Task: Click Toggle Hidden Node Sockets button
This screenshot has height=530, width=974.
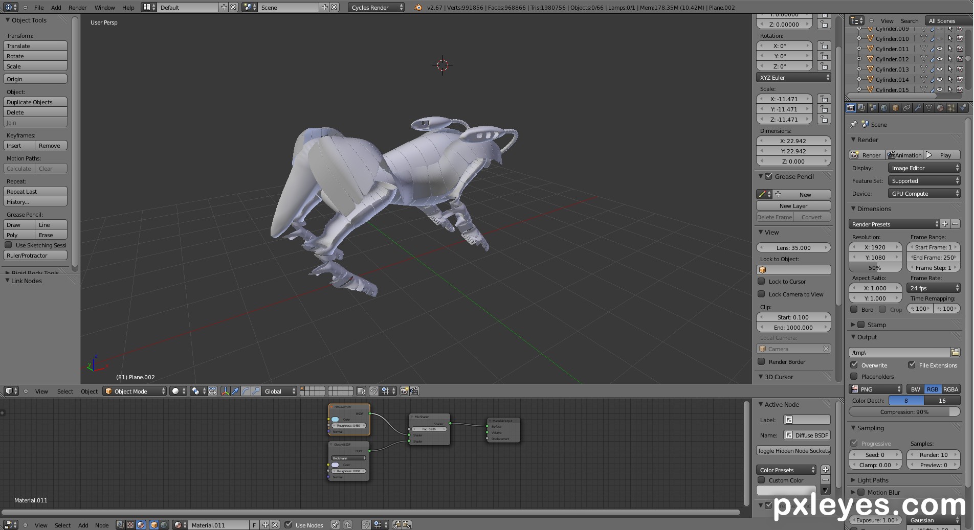Action: 793,450
